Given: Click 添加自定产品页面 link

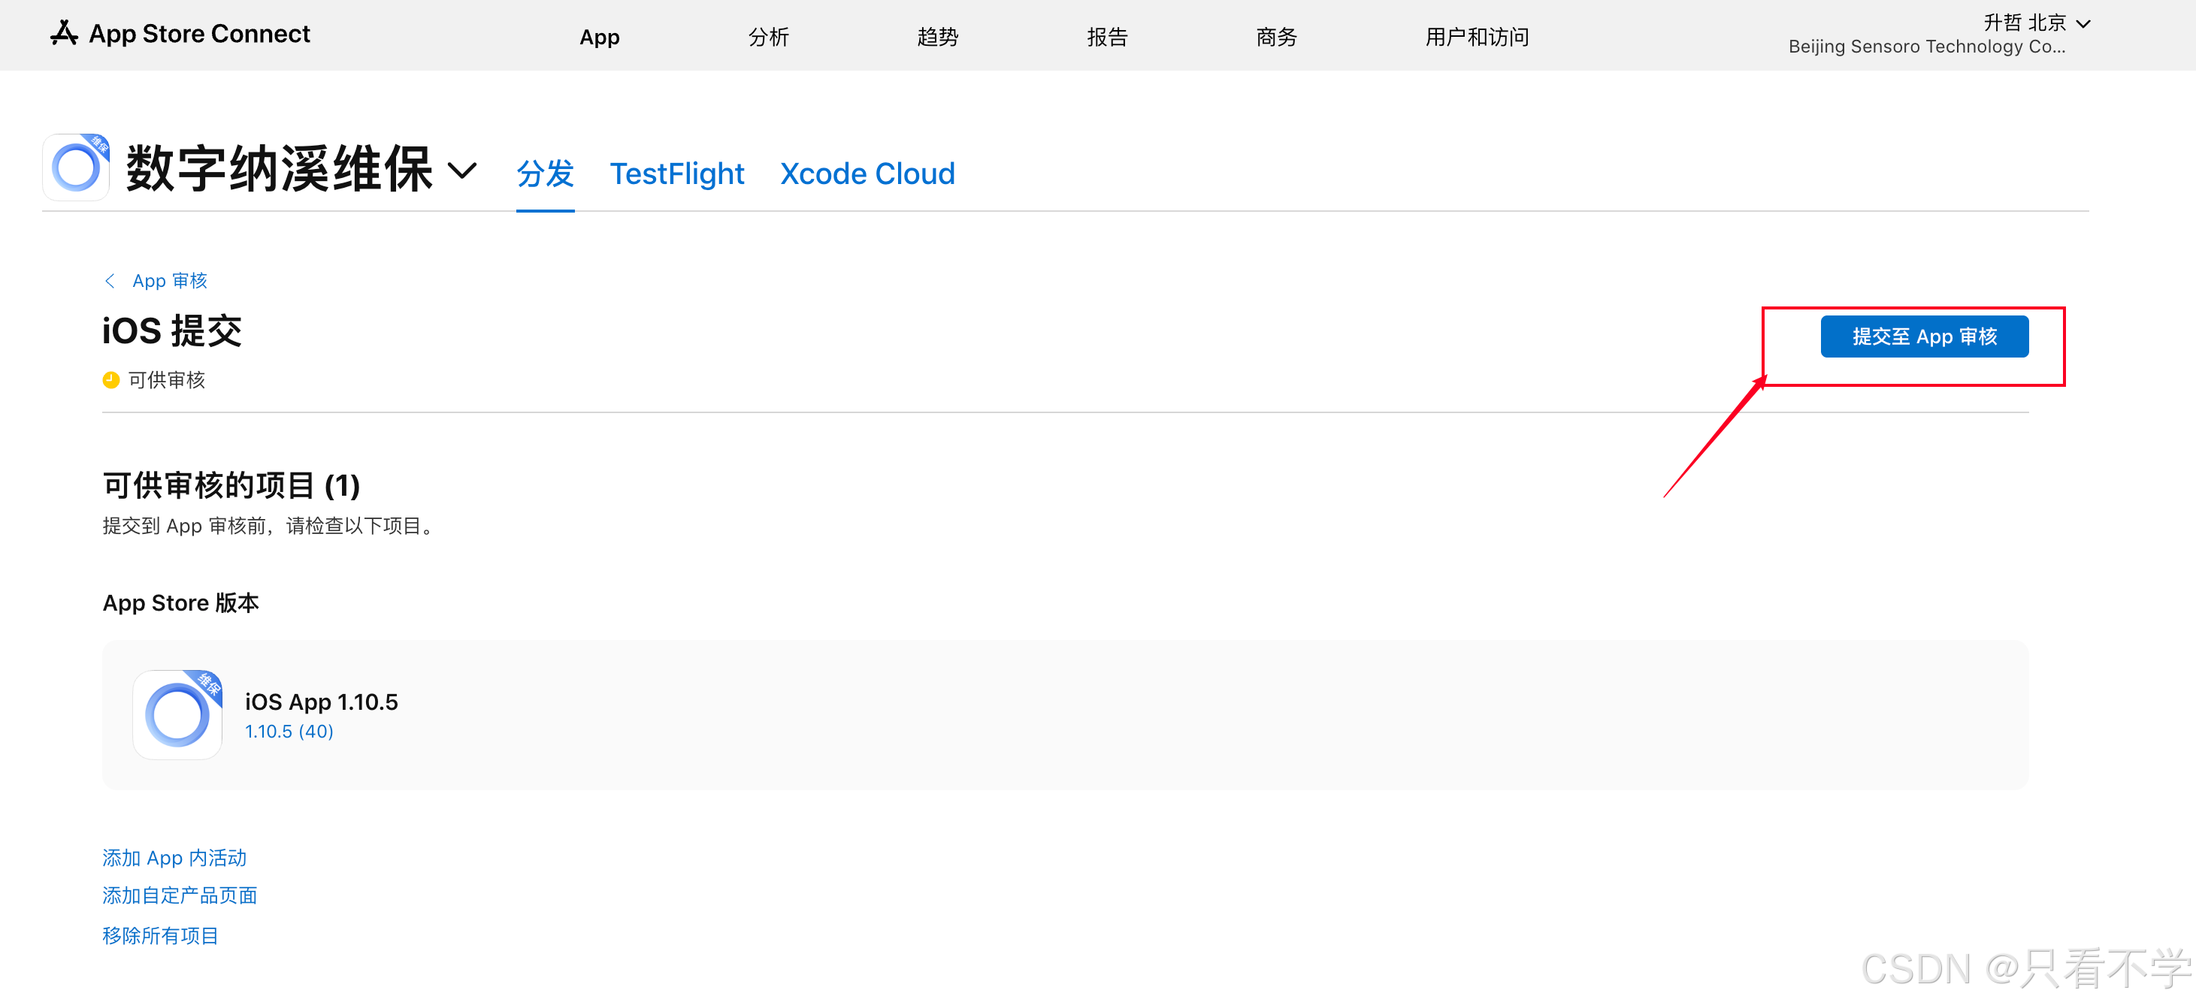Looking at the screenshot, I should click(x=180, y=895).
